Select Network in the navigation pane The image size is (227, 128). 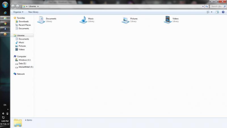point(21,74)
